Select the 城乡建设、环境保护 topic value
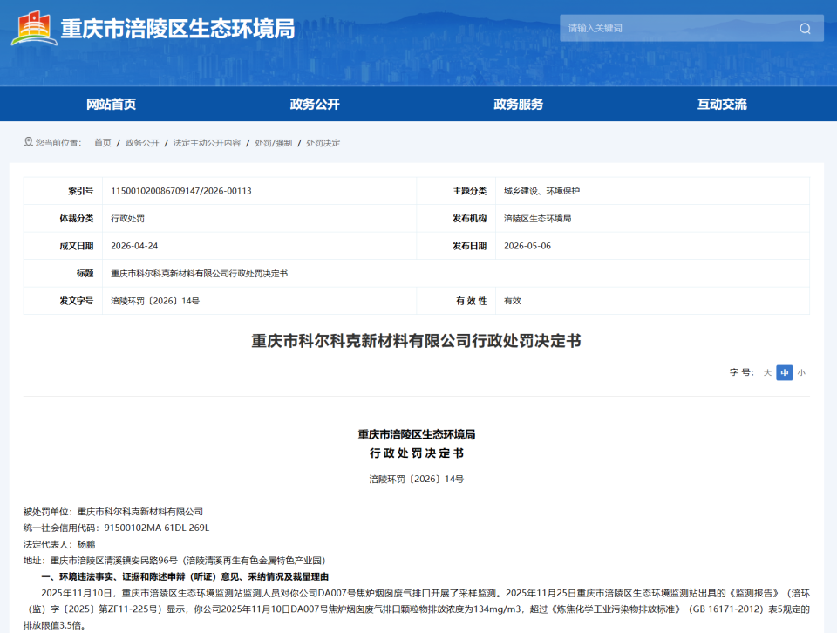Viewport: 837px width, 633px height. [x=541, y=191]
